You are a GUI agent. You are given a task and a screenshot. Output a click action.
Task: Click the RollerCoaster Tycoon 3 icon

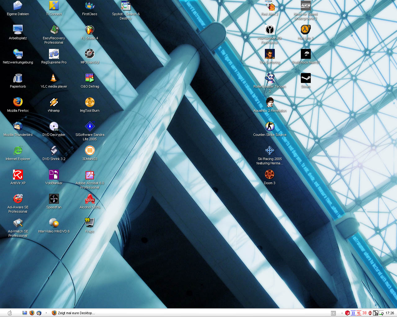pyautogui.click(x=270, y=78)
